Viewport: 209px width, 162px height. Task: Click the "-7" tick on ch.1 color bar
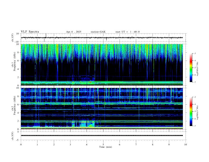coord(195,82)
